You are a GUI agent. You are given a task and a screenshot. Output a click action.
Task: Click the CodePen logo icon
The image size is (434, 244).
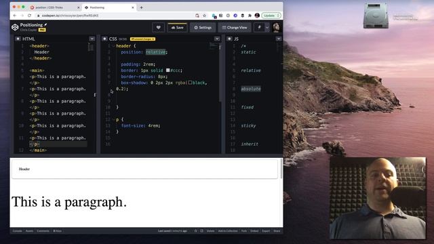pyautogui.click(x=15, y=27)
